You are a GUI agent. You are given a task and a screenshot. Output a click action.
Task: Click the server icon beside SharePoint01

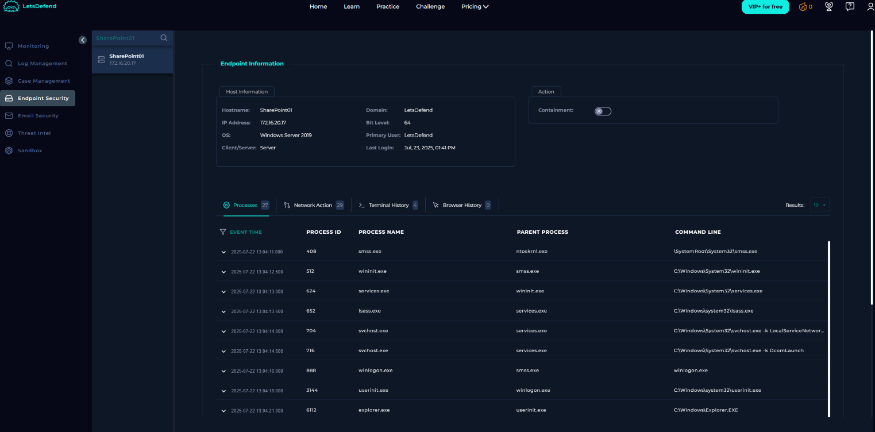[102, 59]
